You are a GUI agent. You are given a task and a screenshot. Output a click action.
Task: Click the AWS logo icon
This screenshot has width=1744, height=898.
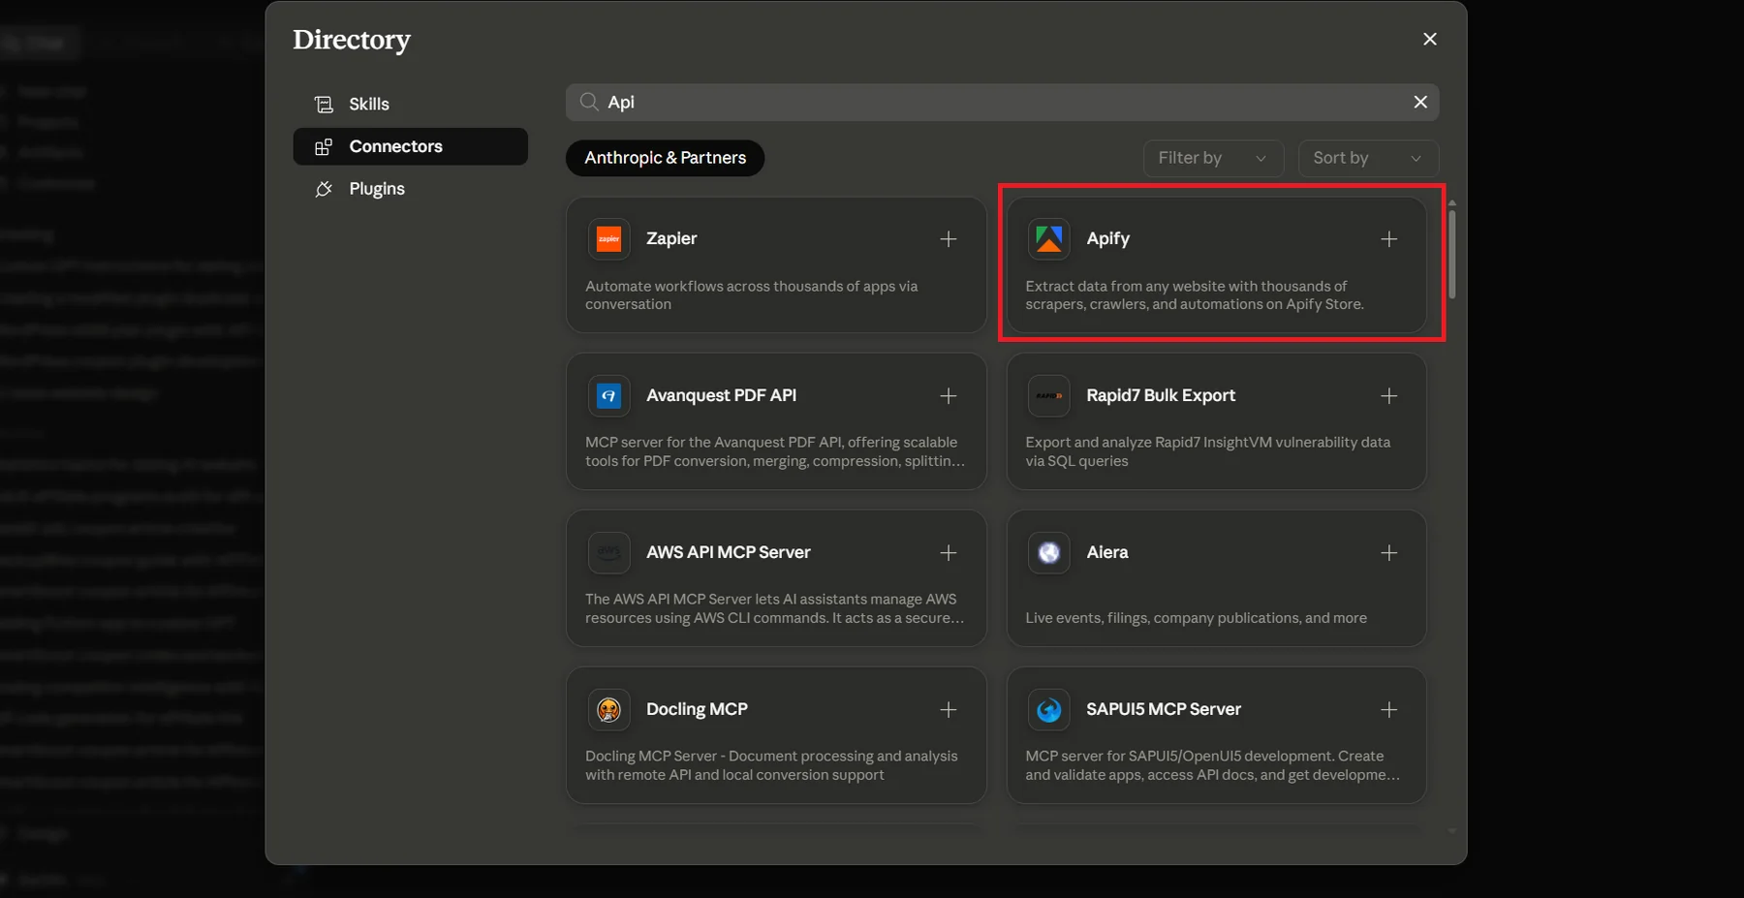(608, 553)
